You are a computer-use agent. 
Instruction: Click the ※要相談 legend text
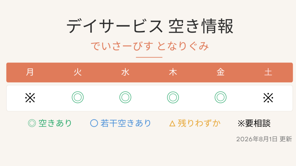coord(254,123)
